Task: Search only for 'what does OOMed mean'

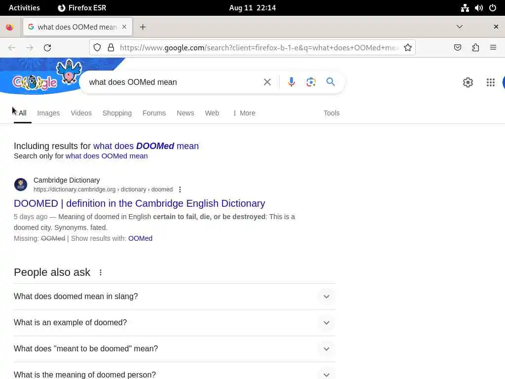Action: tap(107, 156)
